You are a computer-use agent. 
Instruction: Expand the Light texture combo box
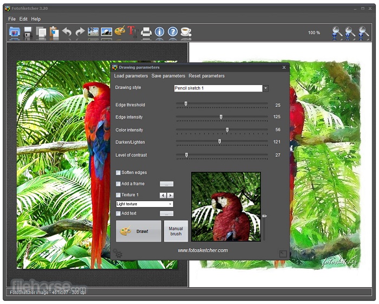pos(170,204)
